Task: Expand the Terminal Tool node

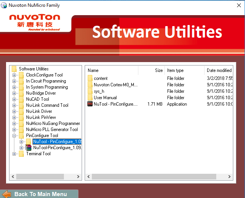Action: point(14,154)
